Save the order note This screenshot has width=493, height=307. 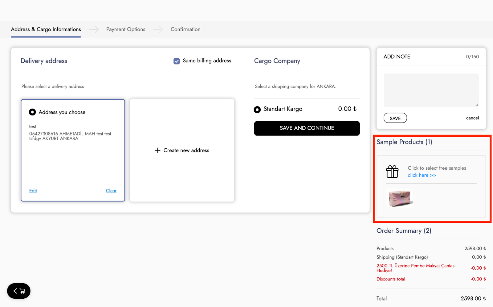[395, 118]
